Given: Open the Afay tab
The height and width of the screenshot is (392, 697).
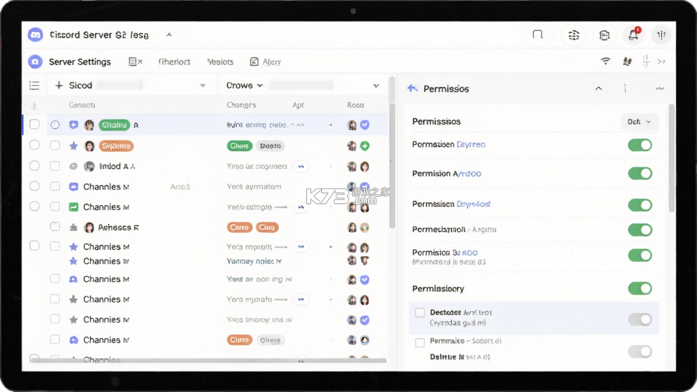Looking at the screenshot, I should (x=265, y=62).
